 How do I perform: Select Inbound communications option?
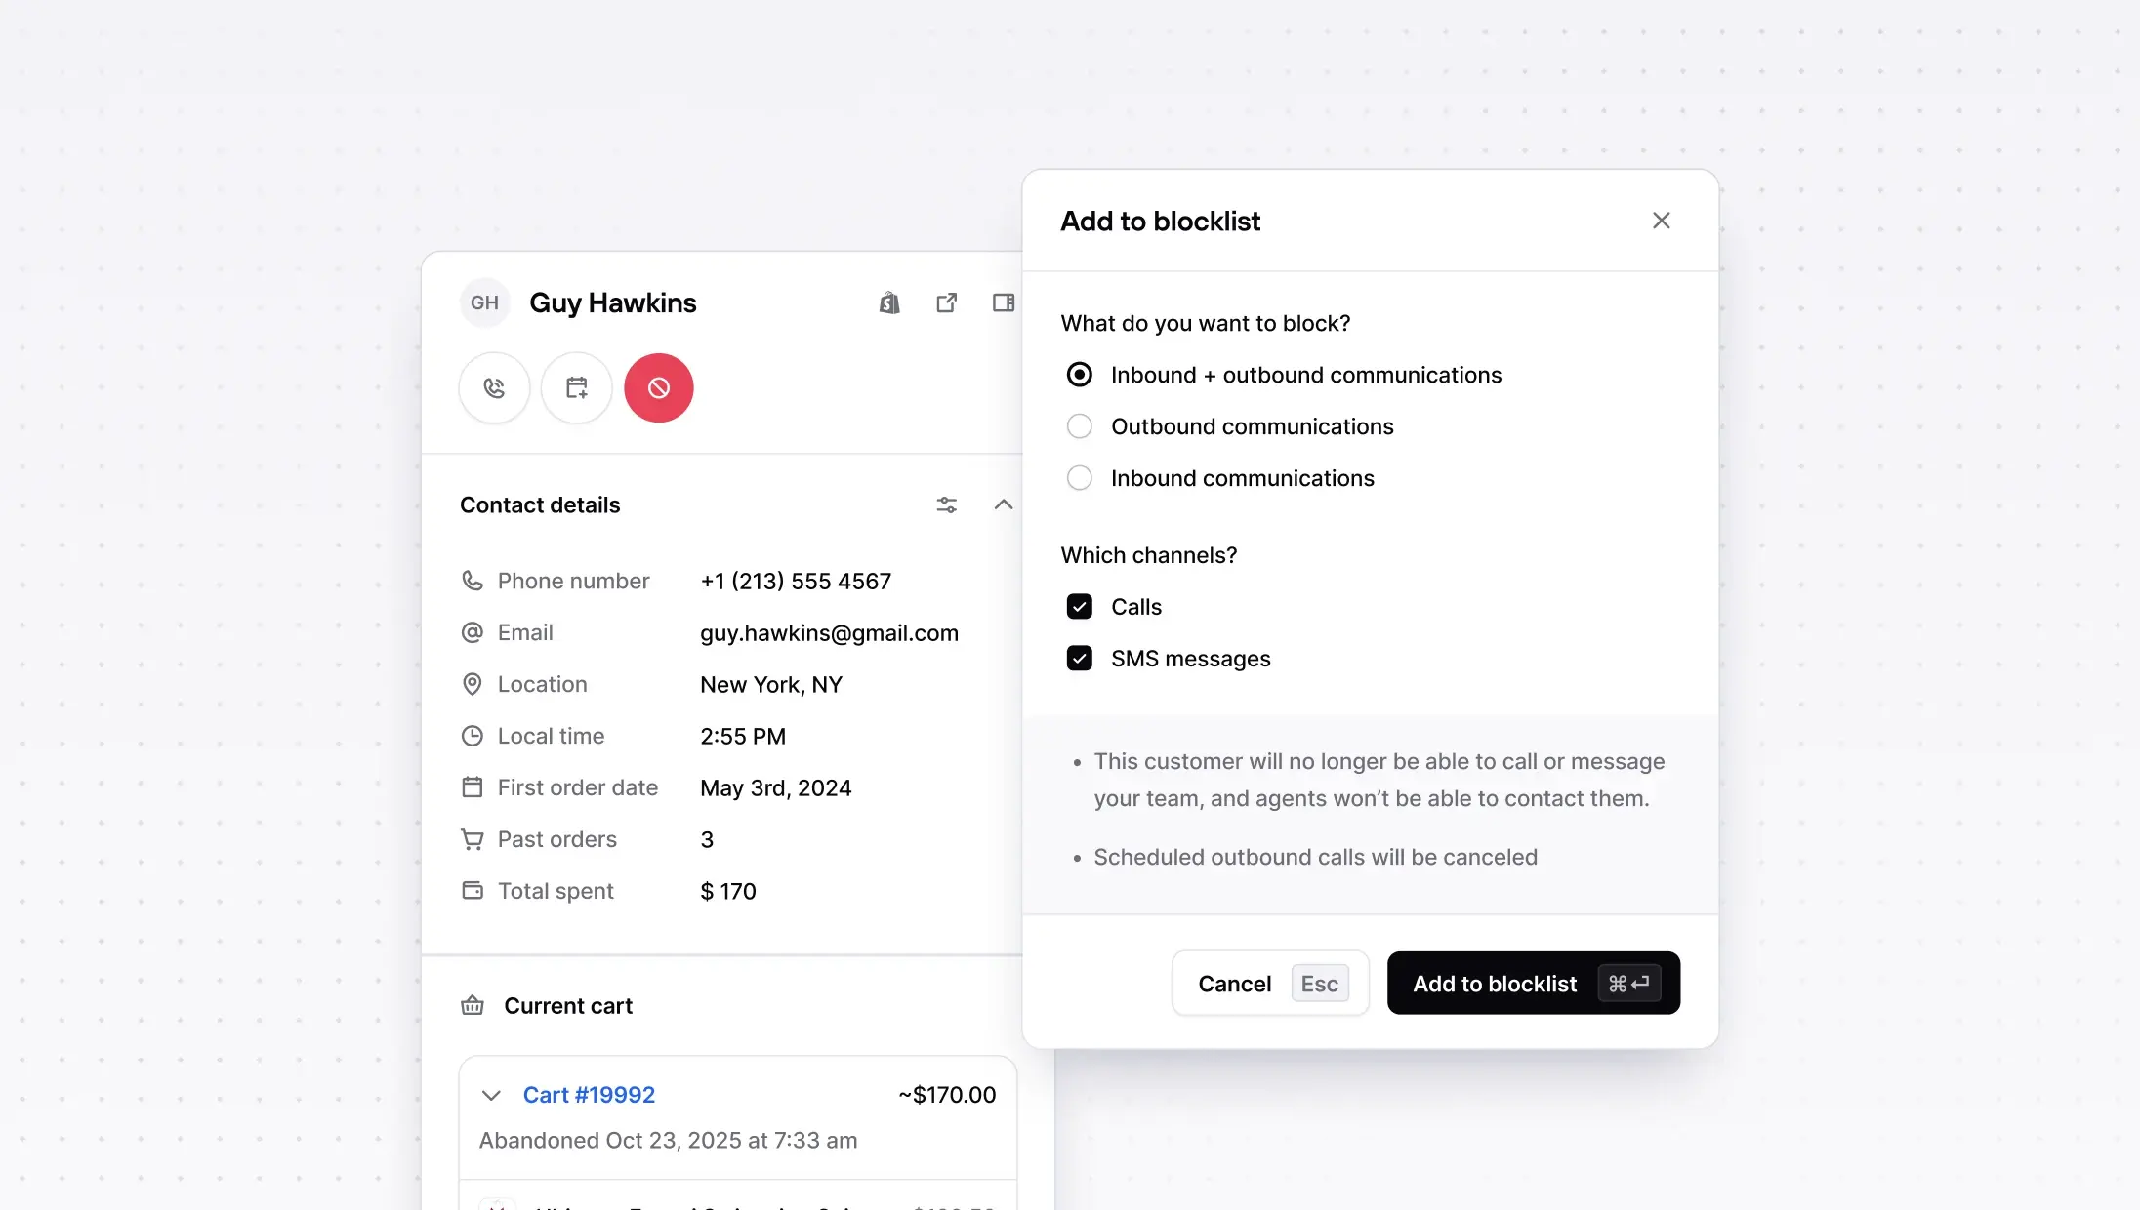pos(1079,477)
